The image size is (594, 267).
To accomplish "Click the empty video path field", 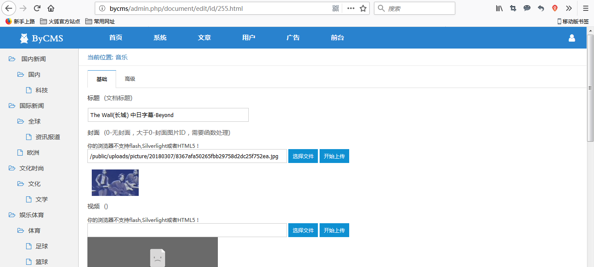I will (x=187, y=230).
